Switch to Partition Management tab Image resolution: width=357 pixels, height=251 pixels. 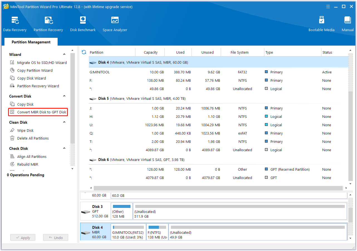31,42
